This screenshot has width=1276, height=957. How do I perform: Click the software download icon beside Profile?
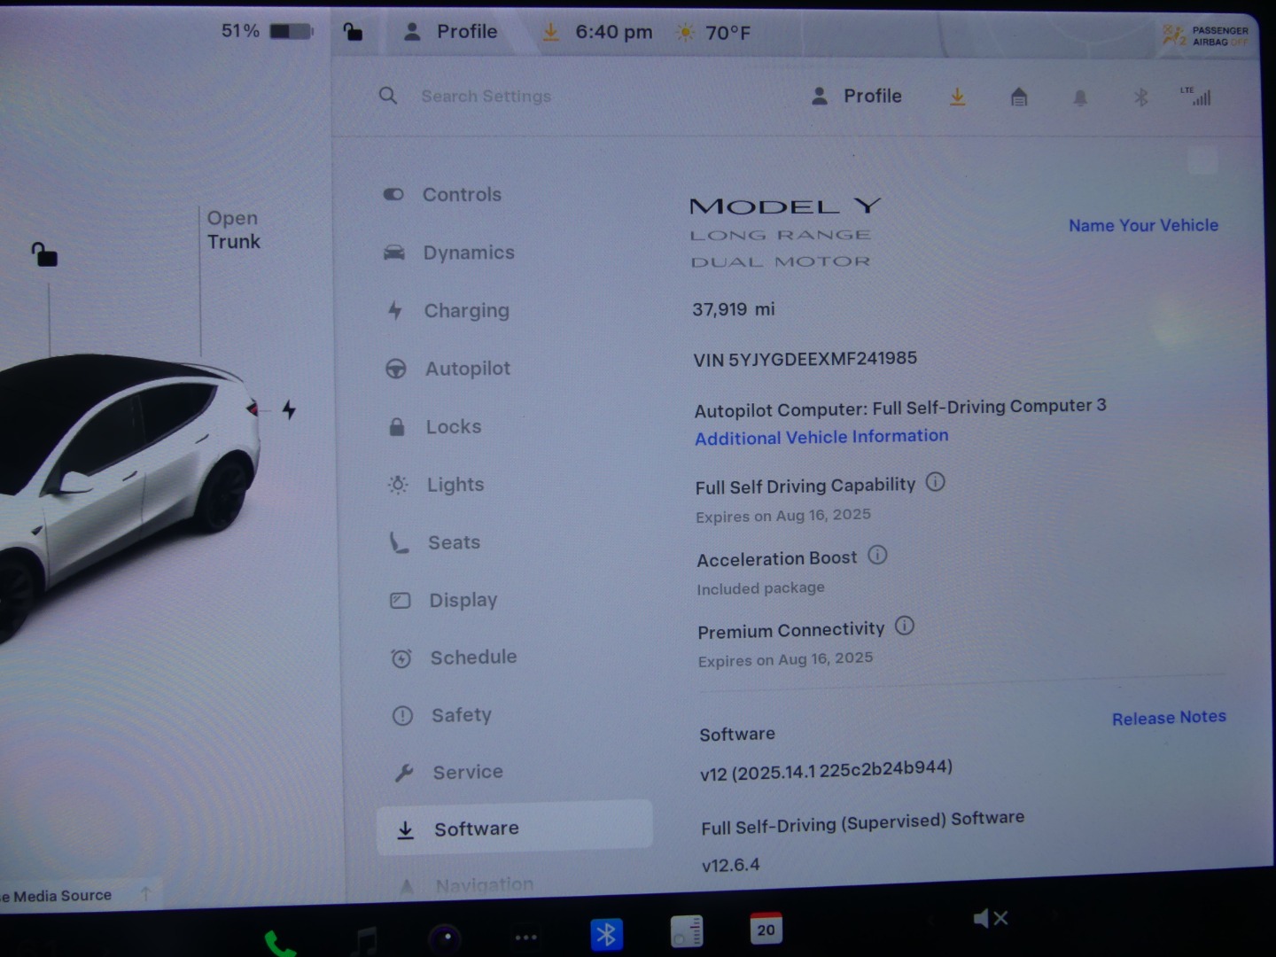click(x=957, y=97)
